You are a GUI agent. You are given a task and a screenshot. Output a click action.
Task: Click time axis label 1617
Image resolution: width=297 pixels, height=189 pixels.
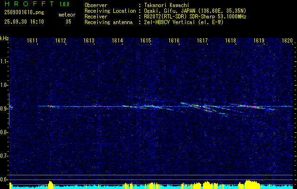click(203, 41)
